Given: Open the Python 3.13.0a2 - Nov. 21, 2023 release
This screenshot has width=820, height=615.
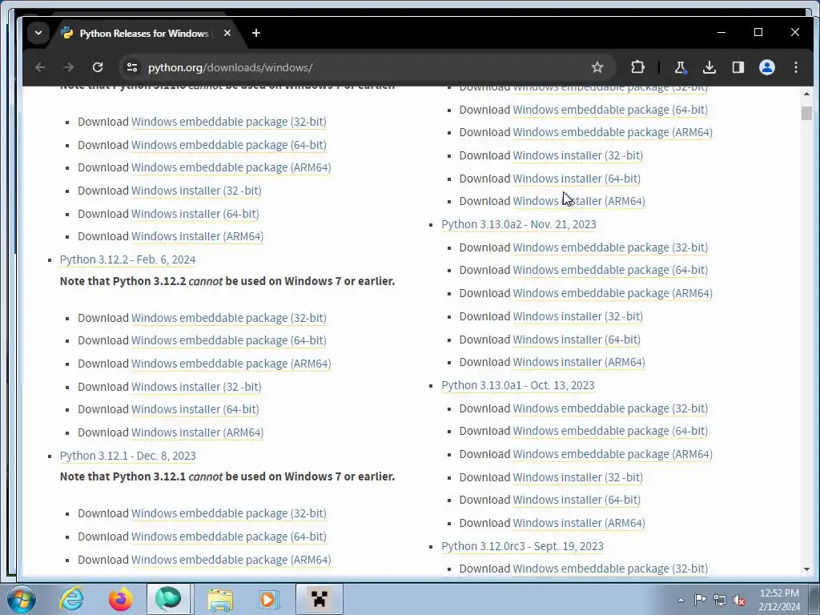Looking at the screenshot, I should 519,224.
